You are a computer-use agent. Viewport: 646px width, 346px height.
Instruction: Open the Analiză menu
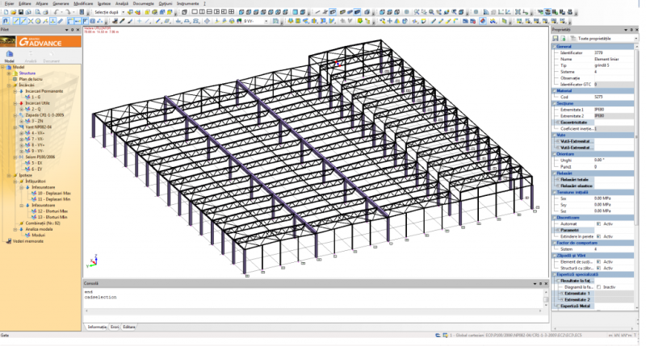tap(122, 3)
